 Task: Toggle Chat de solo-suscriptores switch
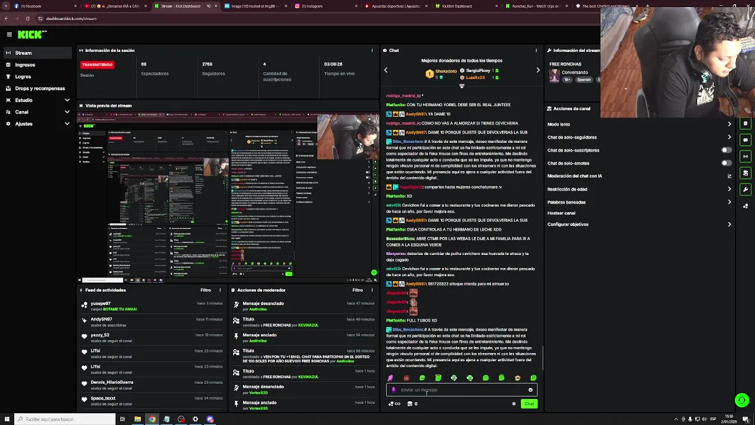(727, 151)
